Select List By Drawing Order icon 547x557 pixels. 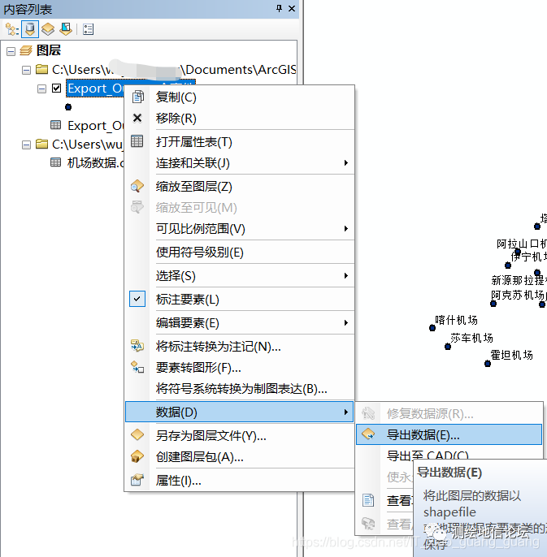[x=11, y=29]
